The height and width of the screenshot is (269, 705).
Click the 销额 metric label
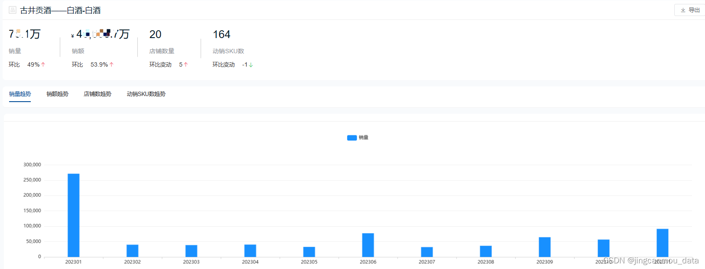pos(78,51)
